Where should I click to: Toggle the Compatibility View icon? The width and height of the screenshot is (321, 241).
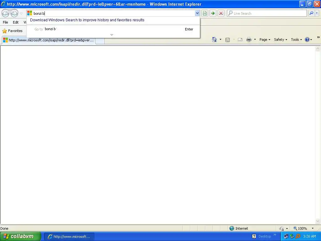click(204, 13)
